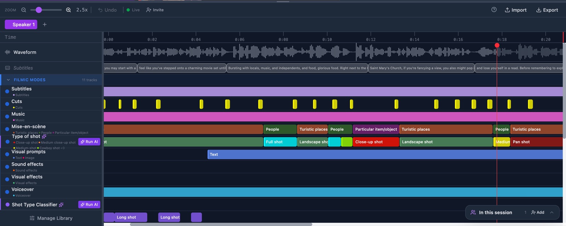Screen dimensions: 566x226
Task: Click the 2.5x zoom level value
Action: pyautogui.click(x=82, y=10)
